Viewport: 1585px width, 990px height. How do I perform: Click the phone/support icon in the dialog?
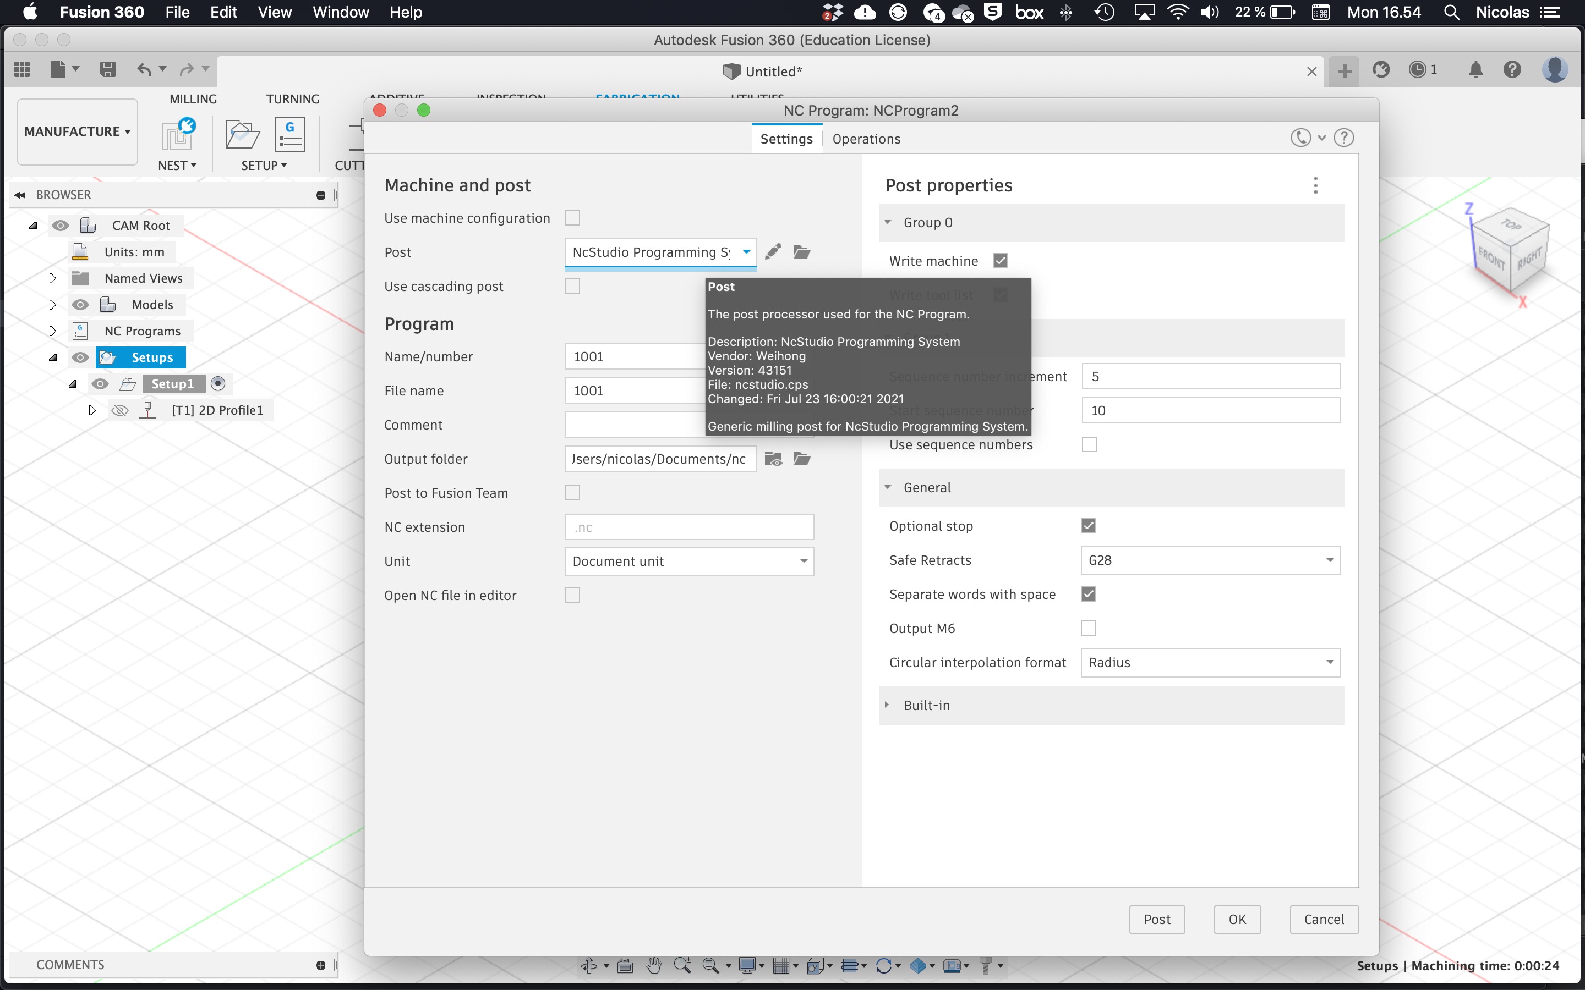pos(1301,138)
